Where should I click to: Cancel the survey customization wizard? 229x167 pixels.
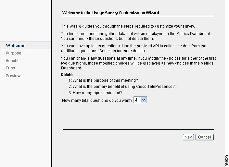coord(204,137)
